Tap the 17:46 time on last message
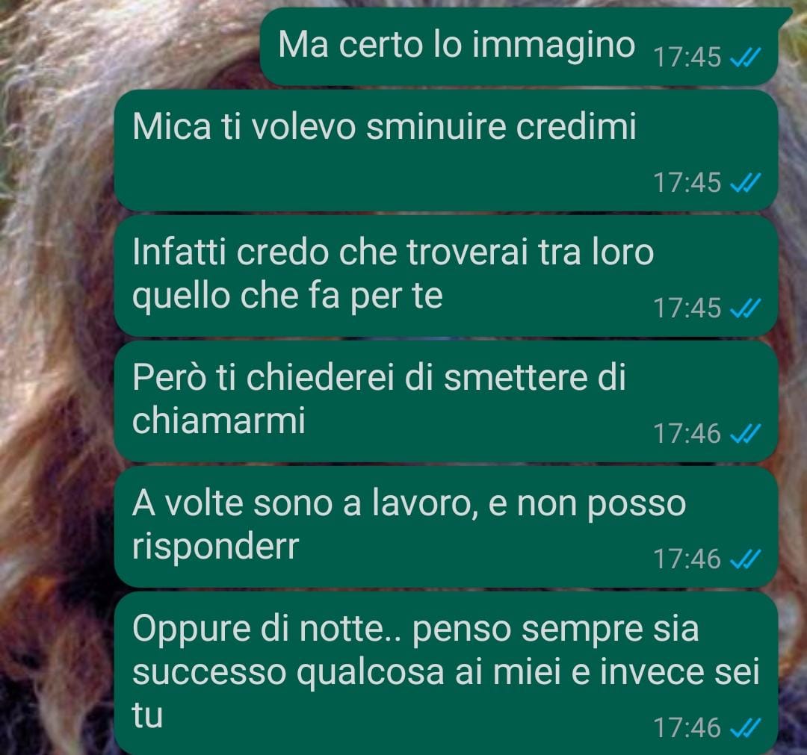807x755 pixels. (x=687, y=728)
